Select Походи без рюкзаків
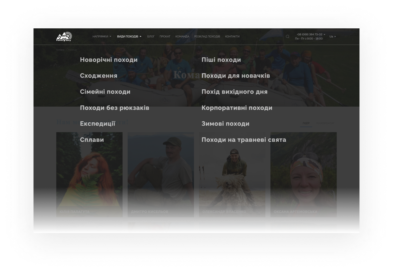 115,108
